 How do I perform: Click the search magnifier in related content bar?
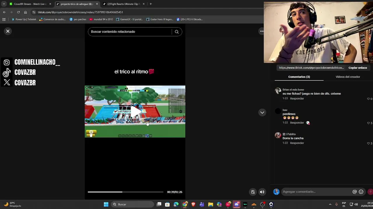(177, 32)
